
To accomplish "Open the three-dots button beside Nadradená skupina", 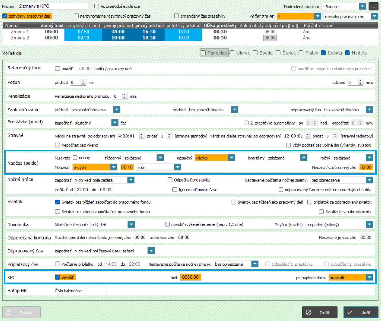I will (x=373, y=6).
